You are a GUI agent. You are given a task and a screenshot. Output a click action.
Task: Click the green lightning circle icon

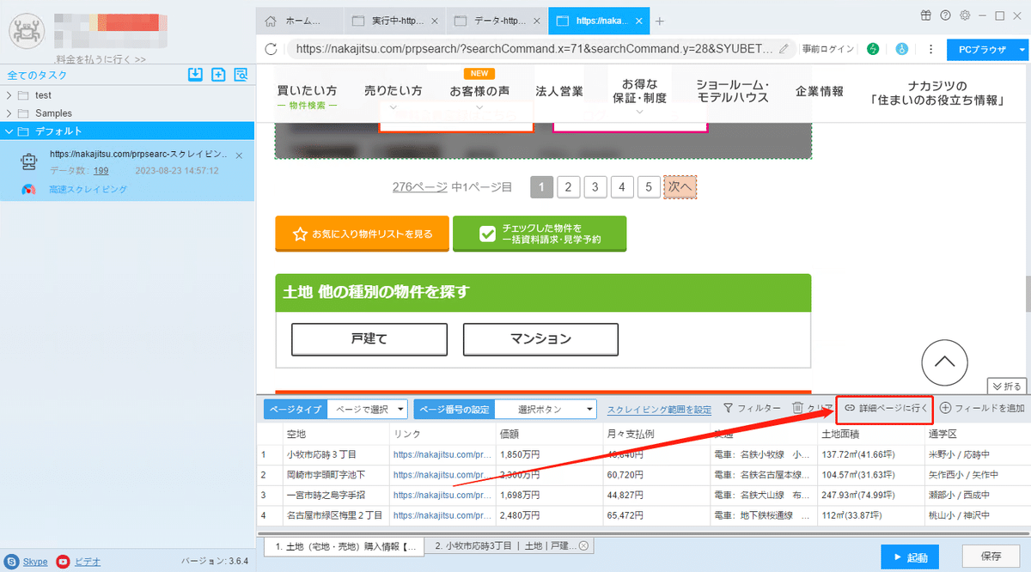[x=873, y=49]
